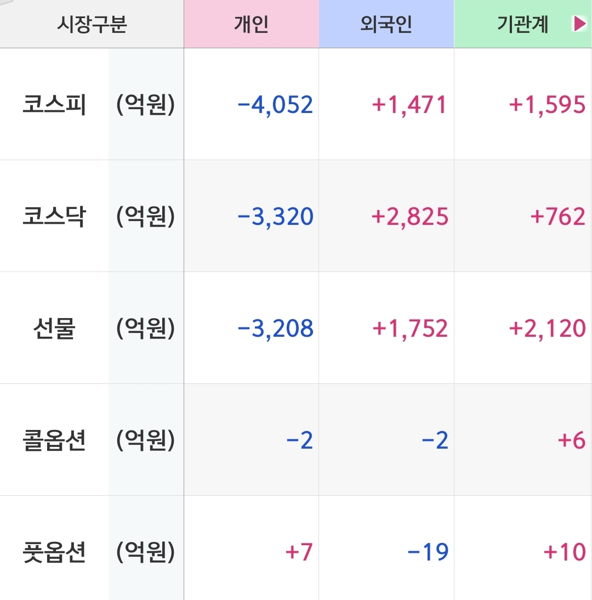Click 코스닥 foreigner value +2,825
The width and height of the screenshot is (592, 600).
(409, 217)
